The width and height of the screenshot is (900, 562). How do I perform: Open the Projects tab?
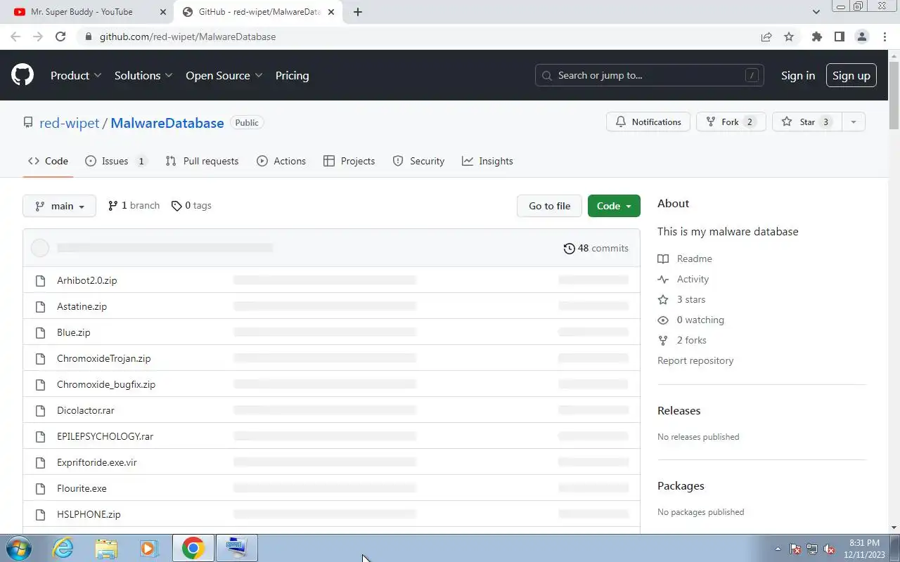349,161
